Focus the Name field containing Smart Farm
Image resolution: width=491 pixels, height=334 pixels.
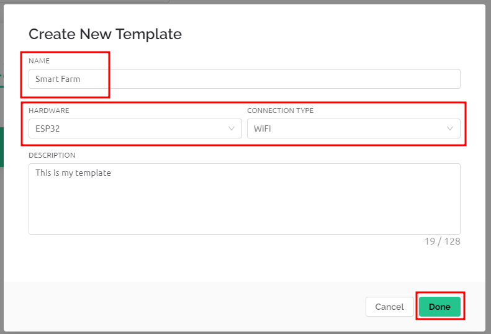pyautogui.click(x=244, y=79)
